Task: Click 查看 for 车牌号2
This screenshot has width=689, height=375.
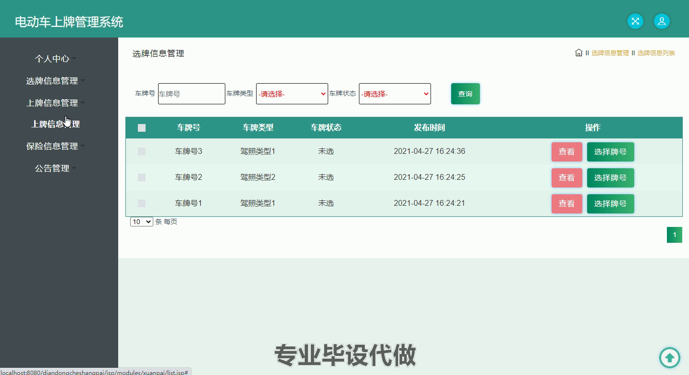Action: point(566,178)
